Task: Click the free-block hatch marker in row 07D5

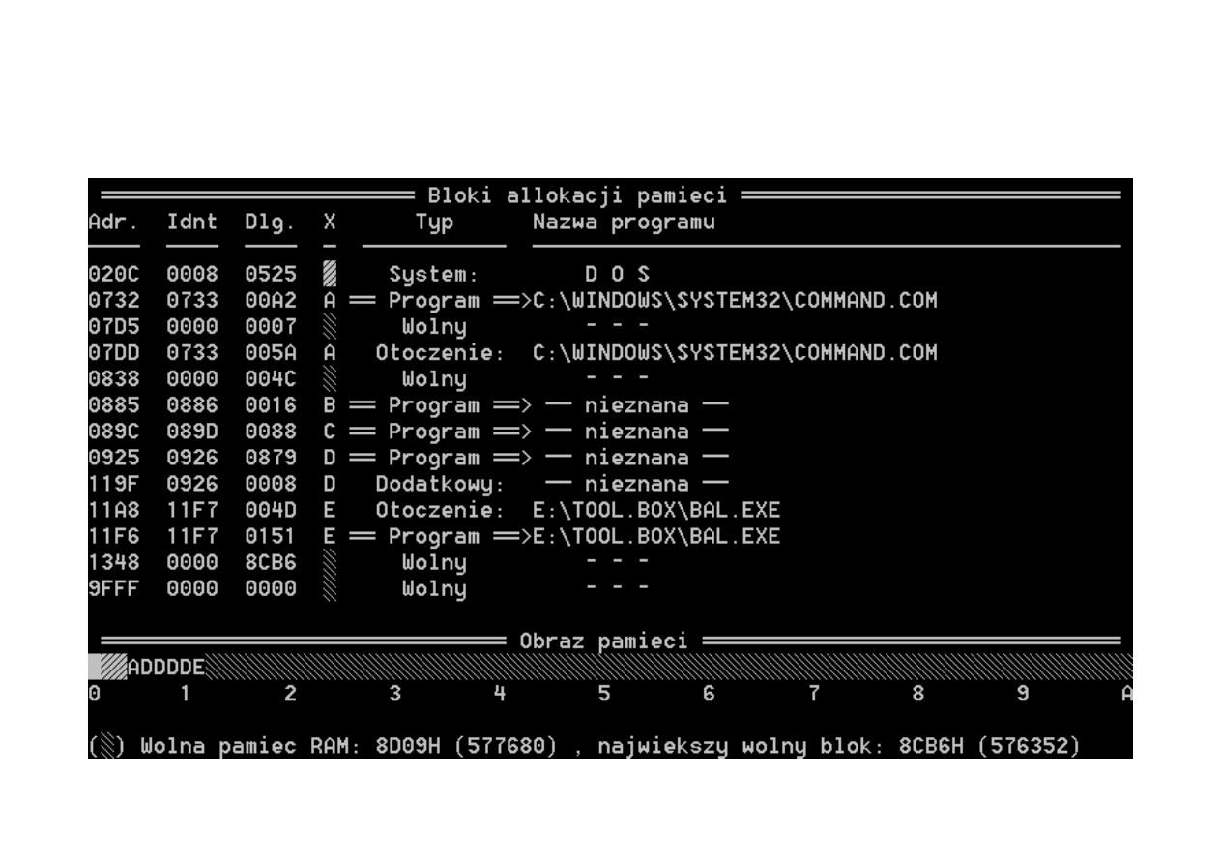Action: point(330,326)
